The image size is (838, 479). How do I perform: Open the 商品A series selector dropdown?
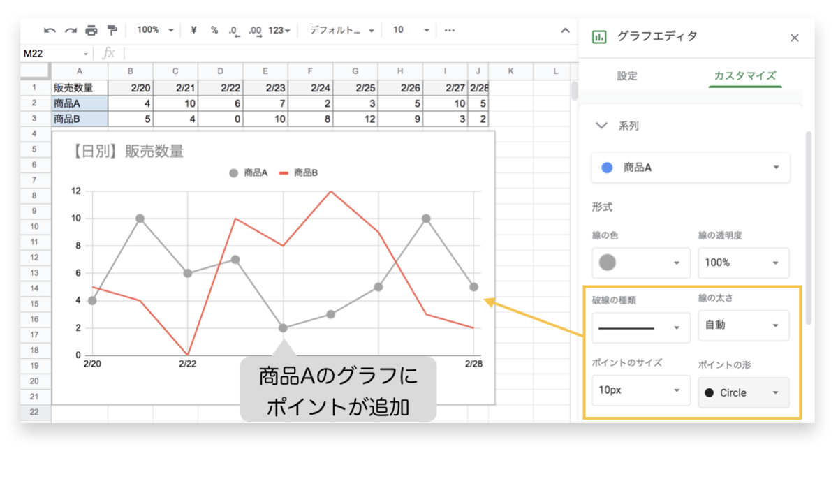point(691,168)
